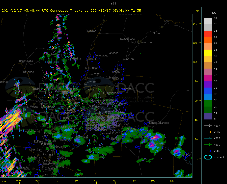The width and height of the screenshot is (227, 184).
Task: Click the 'Capdevila' map label
Action: point(74,58)
